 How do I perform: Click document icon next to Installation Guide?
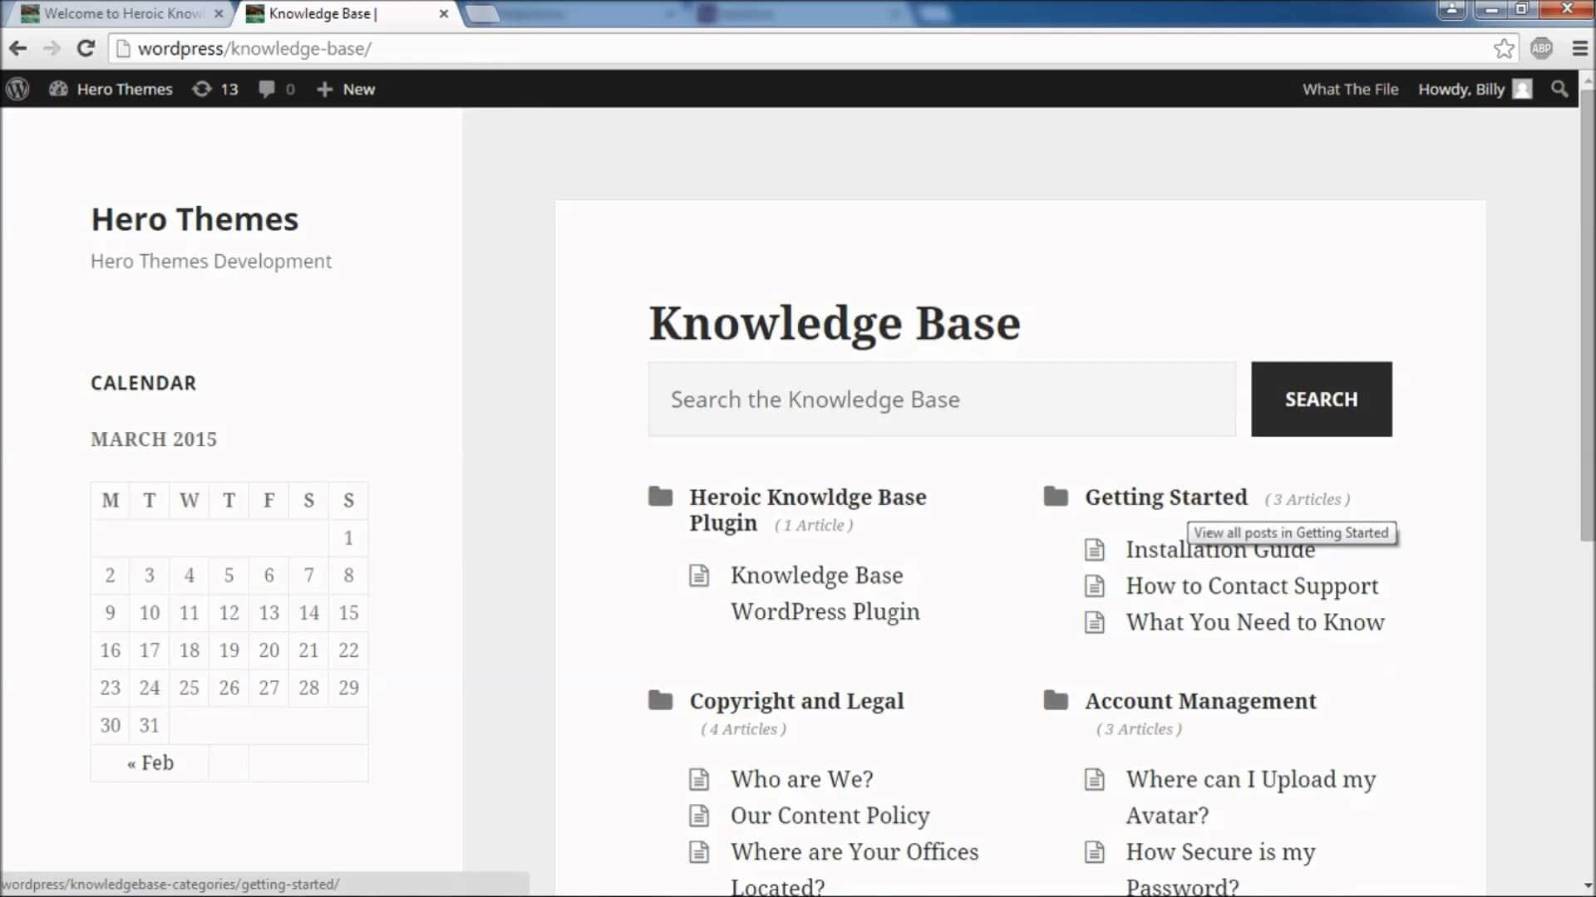pyautogui.click(x=1096, y=549)
